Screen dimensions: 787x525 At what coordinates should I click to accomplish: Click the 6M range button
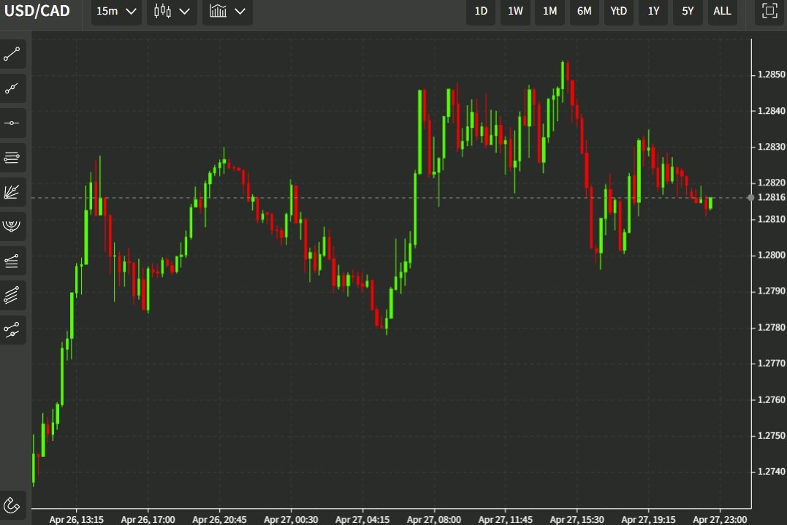click(x=584, y=12)
